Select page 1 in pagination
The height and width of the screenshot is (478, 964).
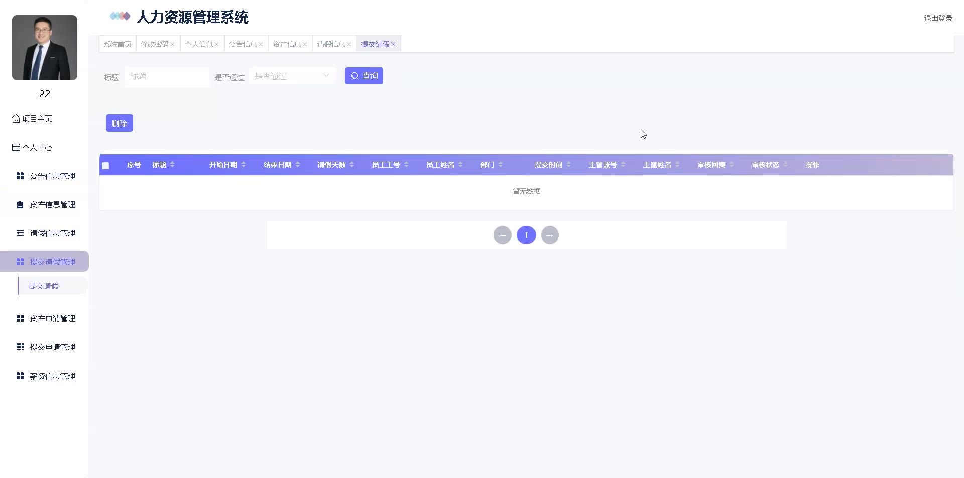(526, 235)
